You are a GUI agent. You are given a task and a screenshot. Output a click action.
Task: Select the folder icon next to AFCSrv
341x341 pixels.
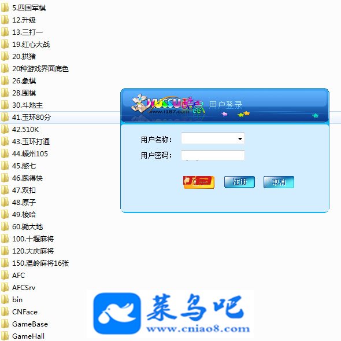click(x=5, y=287)
